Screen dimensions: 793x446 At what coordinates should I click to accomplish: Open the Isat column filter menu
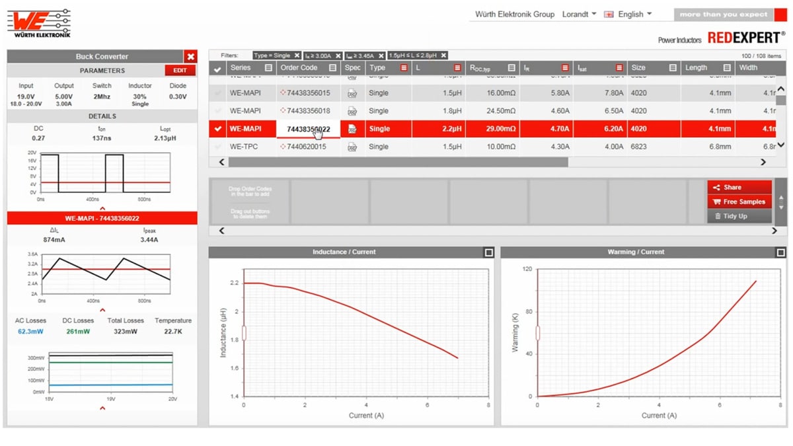tap(619, 68)
